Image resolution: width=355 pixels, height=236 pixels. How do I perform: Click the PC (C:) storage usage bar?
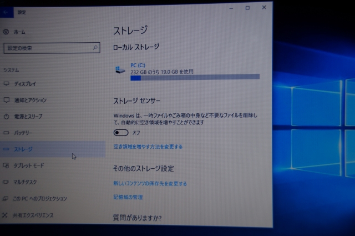tap(194, 78)
